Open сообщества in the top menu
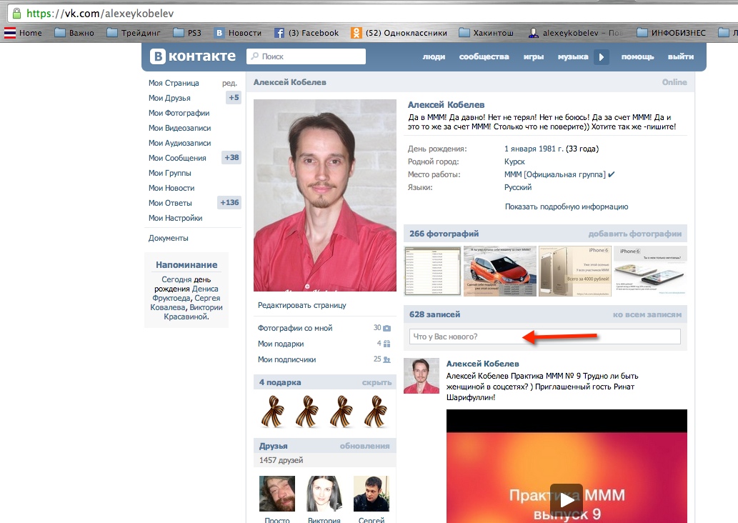738x523 pixels. (x=484, y=56)
